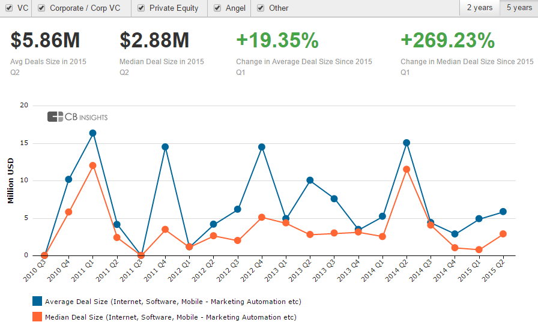Click the 2011 Q1 average deal size point
Image resolution: width=538 pixels, height=331 pixels.
(x=92, y=133)
